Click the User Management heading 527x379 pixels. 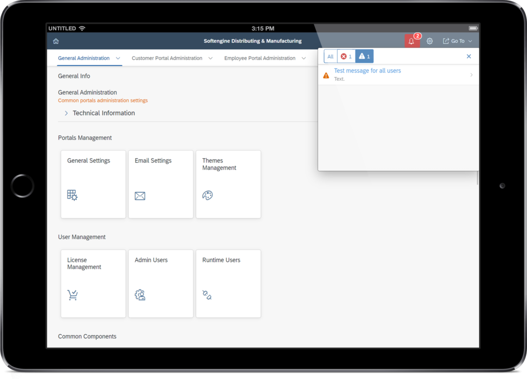(82, 237)
